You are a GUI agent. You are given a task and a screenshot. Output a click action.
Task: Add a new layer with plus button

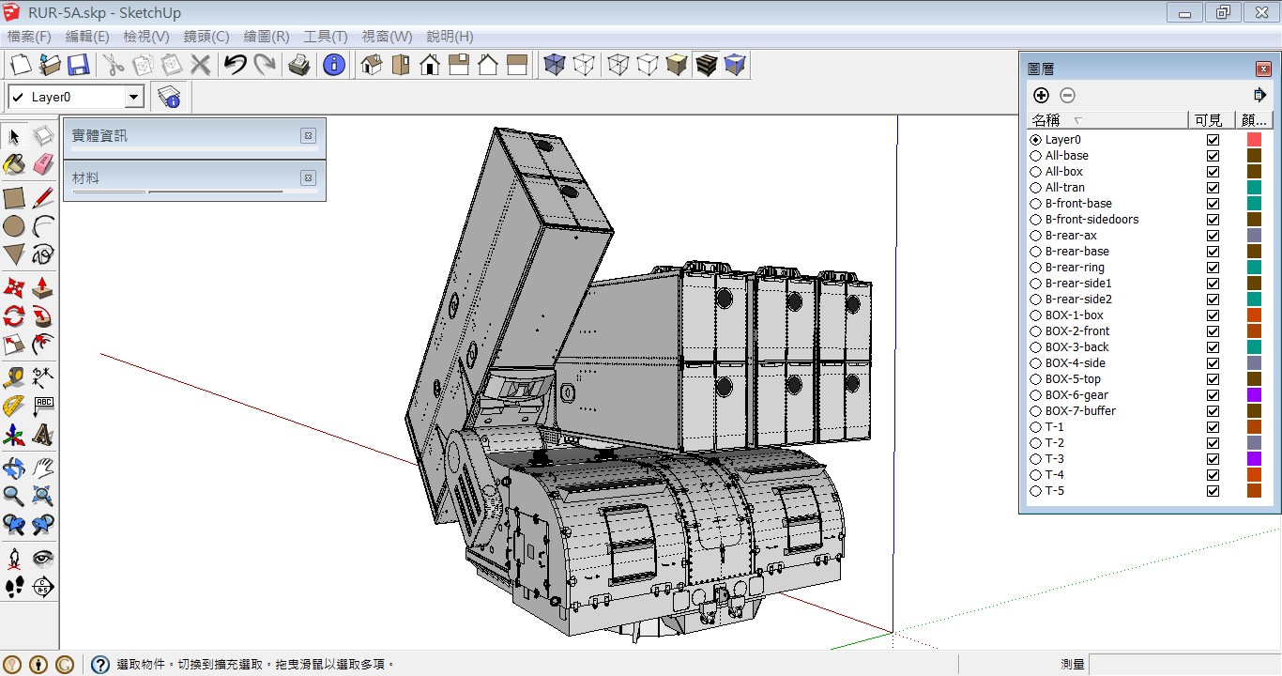point(1041,95)
